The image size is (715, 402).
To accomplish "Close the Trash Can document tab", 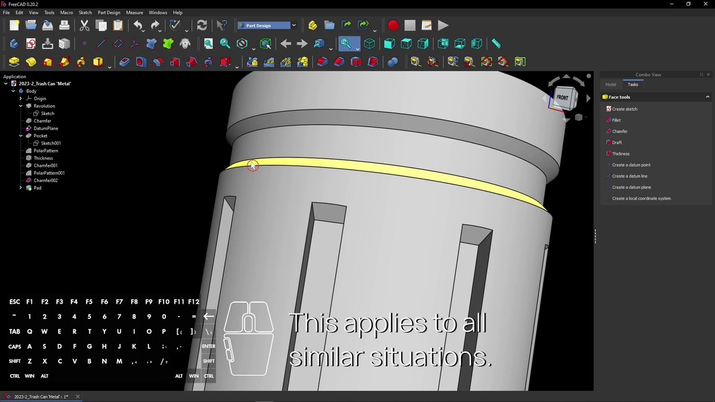I will click(78, 397).
